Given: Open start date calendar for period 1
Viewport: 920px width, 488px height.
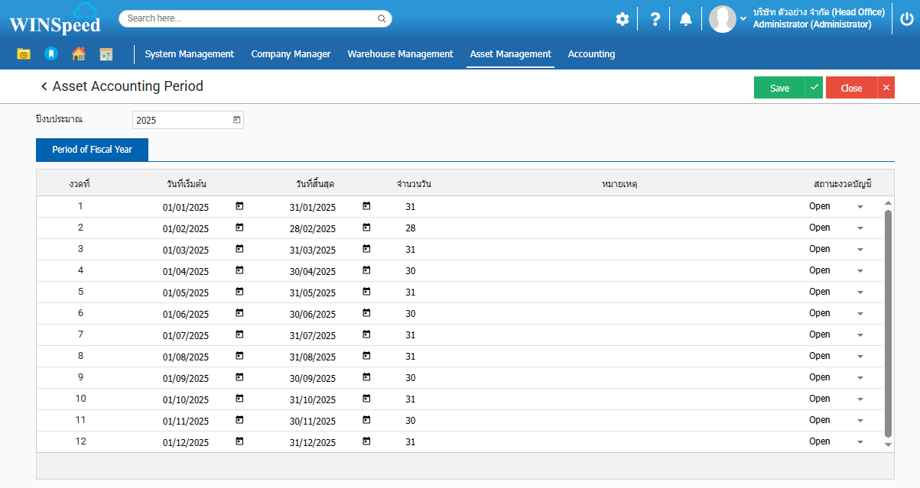Looking at the screenshot, I should 239,206.
